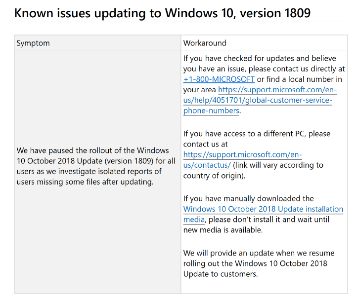Open the global customer service phone numbers link

coord(260,100)
